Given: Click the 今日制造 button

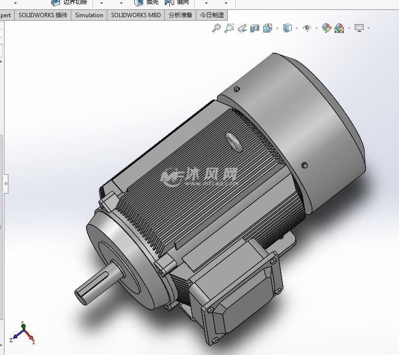Looking at the screenshot, I should coord(213,15).
